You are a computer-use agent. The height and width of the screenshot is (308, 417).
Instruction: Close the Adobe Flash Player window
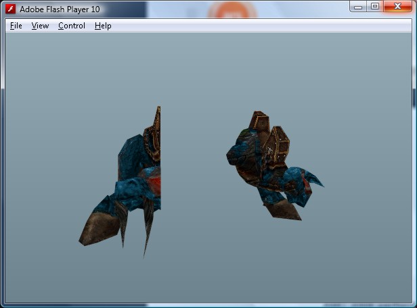[x=397, y=6]
